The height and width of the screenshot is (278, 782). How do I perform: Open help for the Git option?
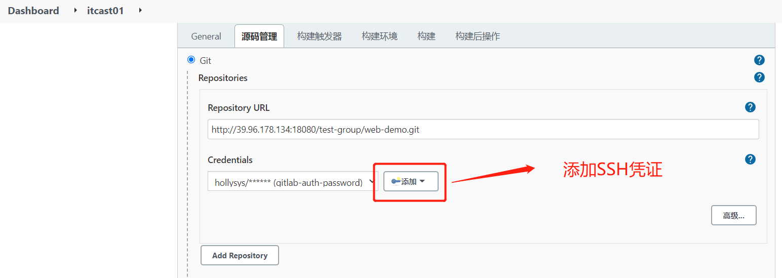pyautogui.click(x=759, y=60)
